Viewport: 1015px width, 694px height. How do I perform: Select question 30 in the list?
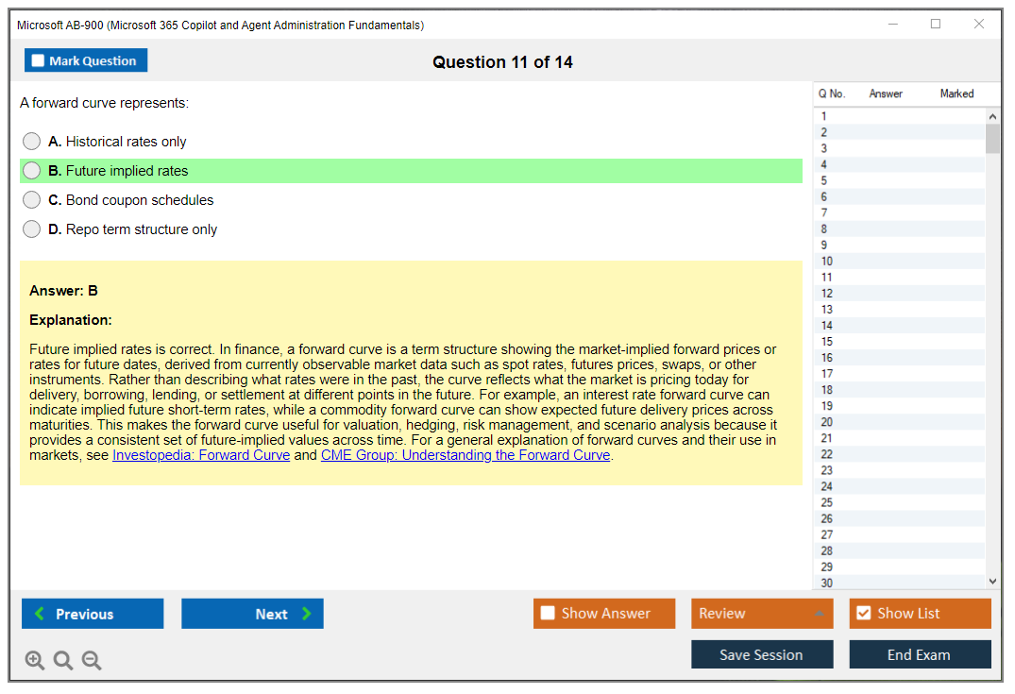pyautogui.click(x=900, y=582)
